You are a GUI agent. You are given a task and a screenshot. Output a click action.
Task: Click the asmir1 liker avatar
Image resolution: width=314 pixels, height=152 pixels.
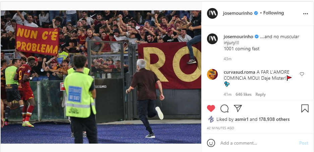click(211, 119)
